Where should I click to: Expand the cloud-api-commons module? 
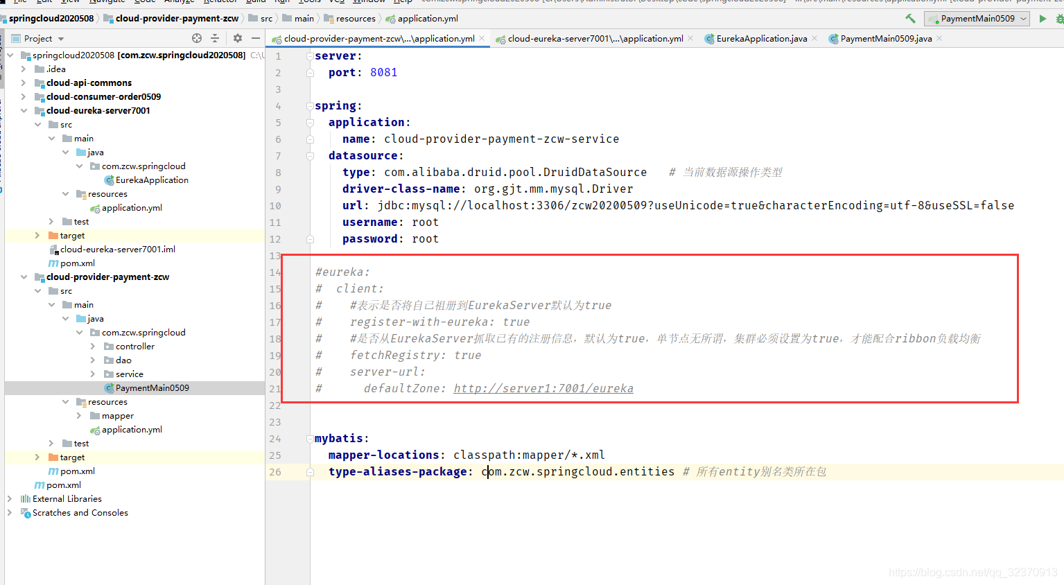pos(24,83)
